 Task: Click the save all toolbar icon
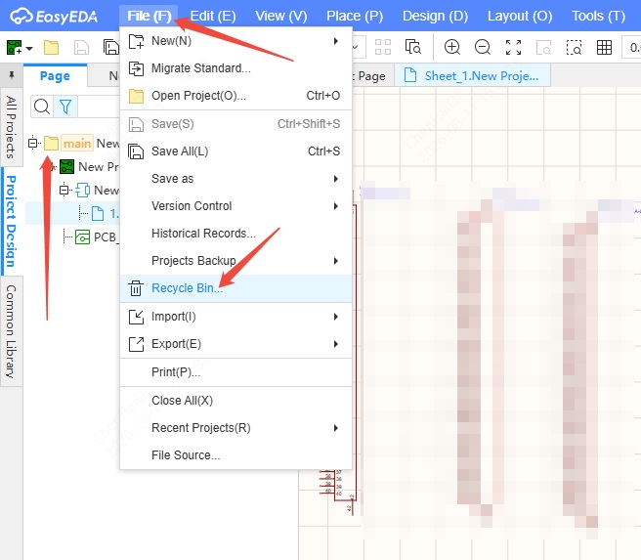coord(110,48)
